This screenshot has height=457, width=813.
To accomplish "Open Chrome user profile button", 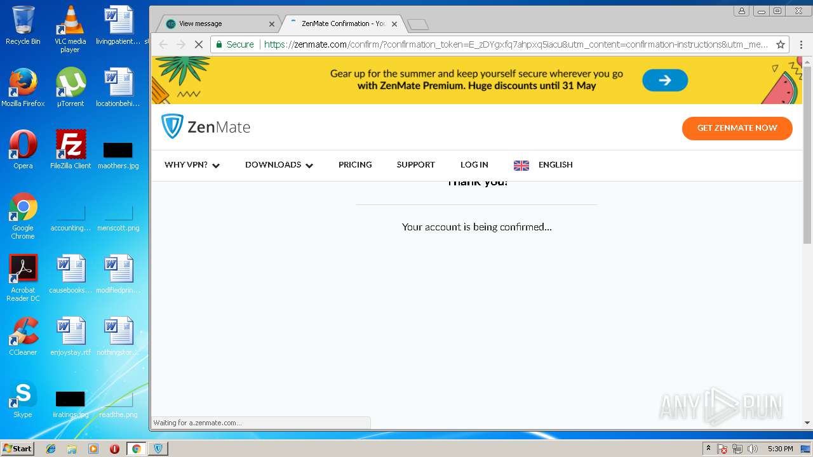I will click(x=741, y=11).
